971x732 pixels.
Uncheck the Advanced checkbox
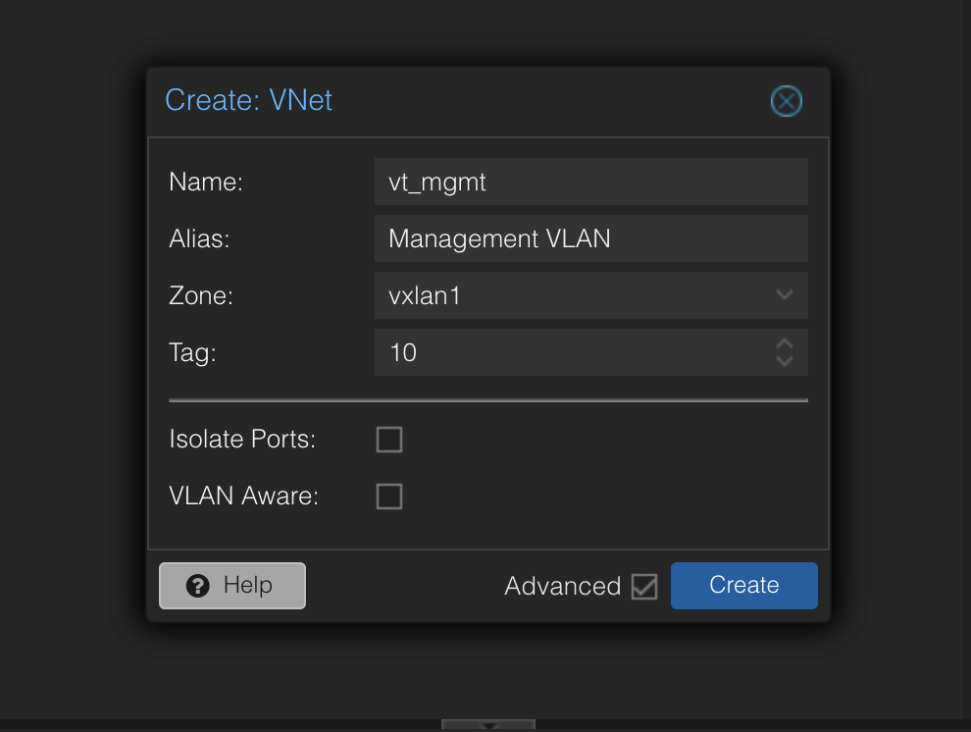coord(644,586)
